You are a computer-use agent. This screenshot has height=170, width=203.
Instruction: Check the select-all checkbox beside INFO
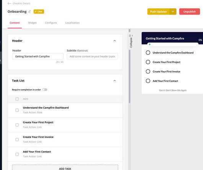[x=17, y=99]
